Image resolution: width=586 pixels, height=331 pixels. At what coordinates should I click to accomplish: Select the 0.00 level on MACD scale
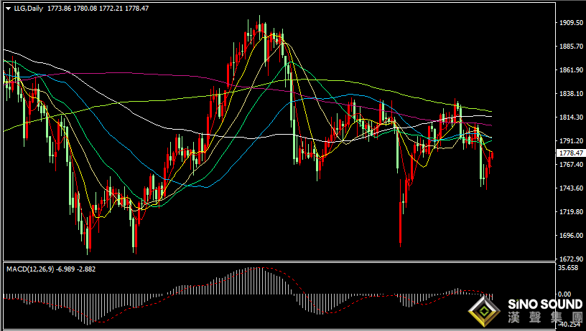coord(564,294)
